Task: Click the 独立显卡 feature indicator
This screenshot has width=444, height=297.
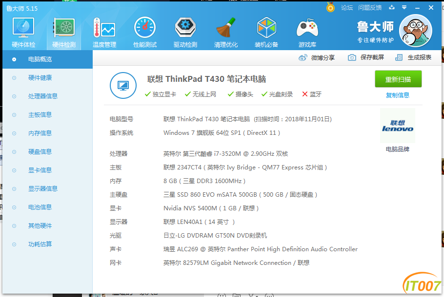Action: (160, 94)
